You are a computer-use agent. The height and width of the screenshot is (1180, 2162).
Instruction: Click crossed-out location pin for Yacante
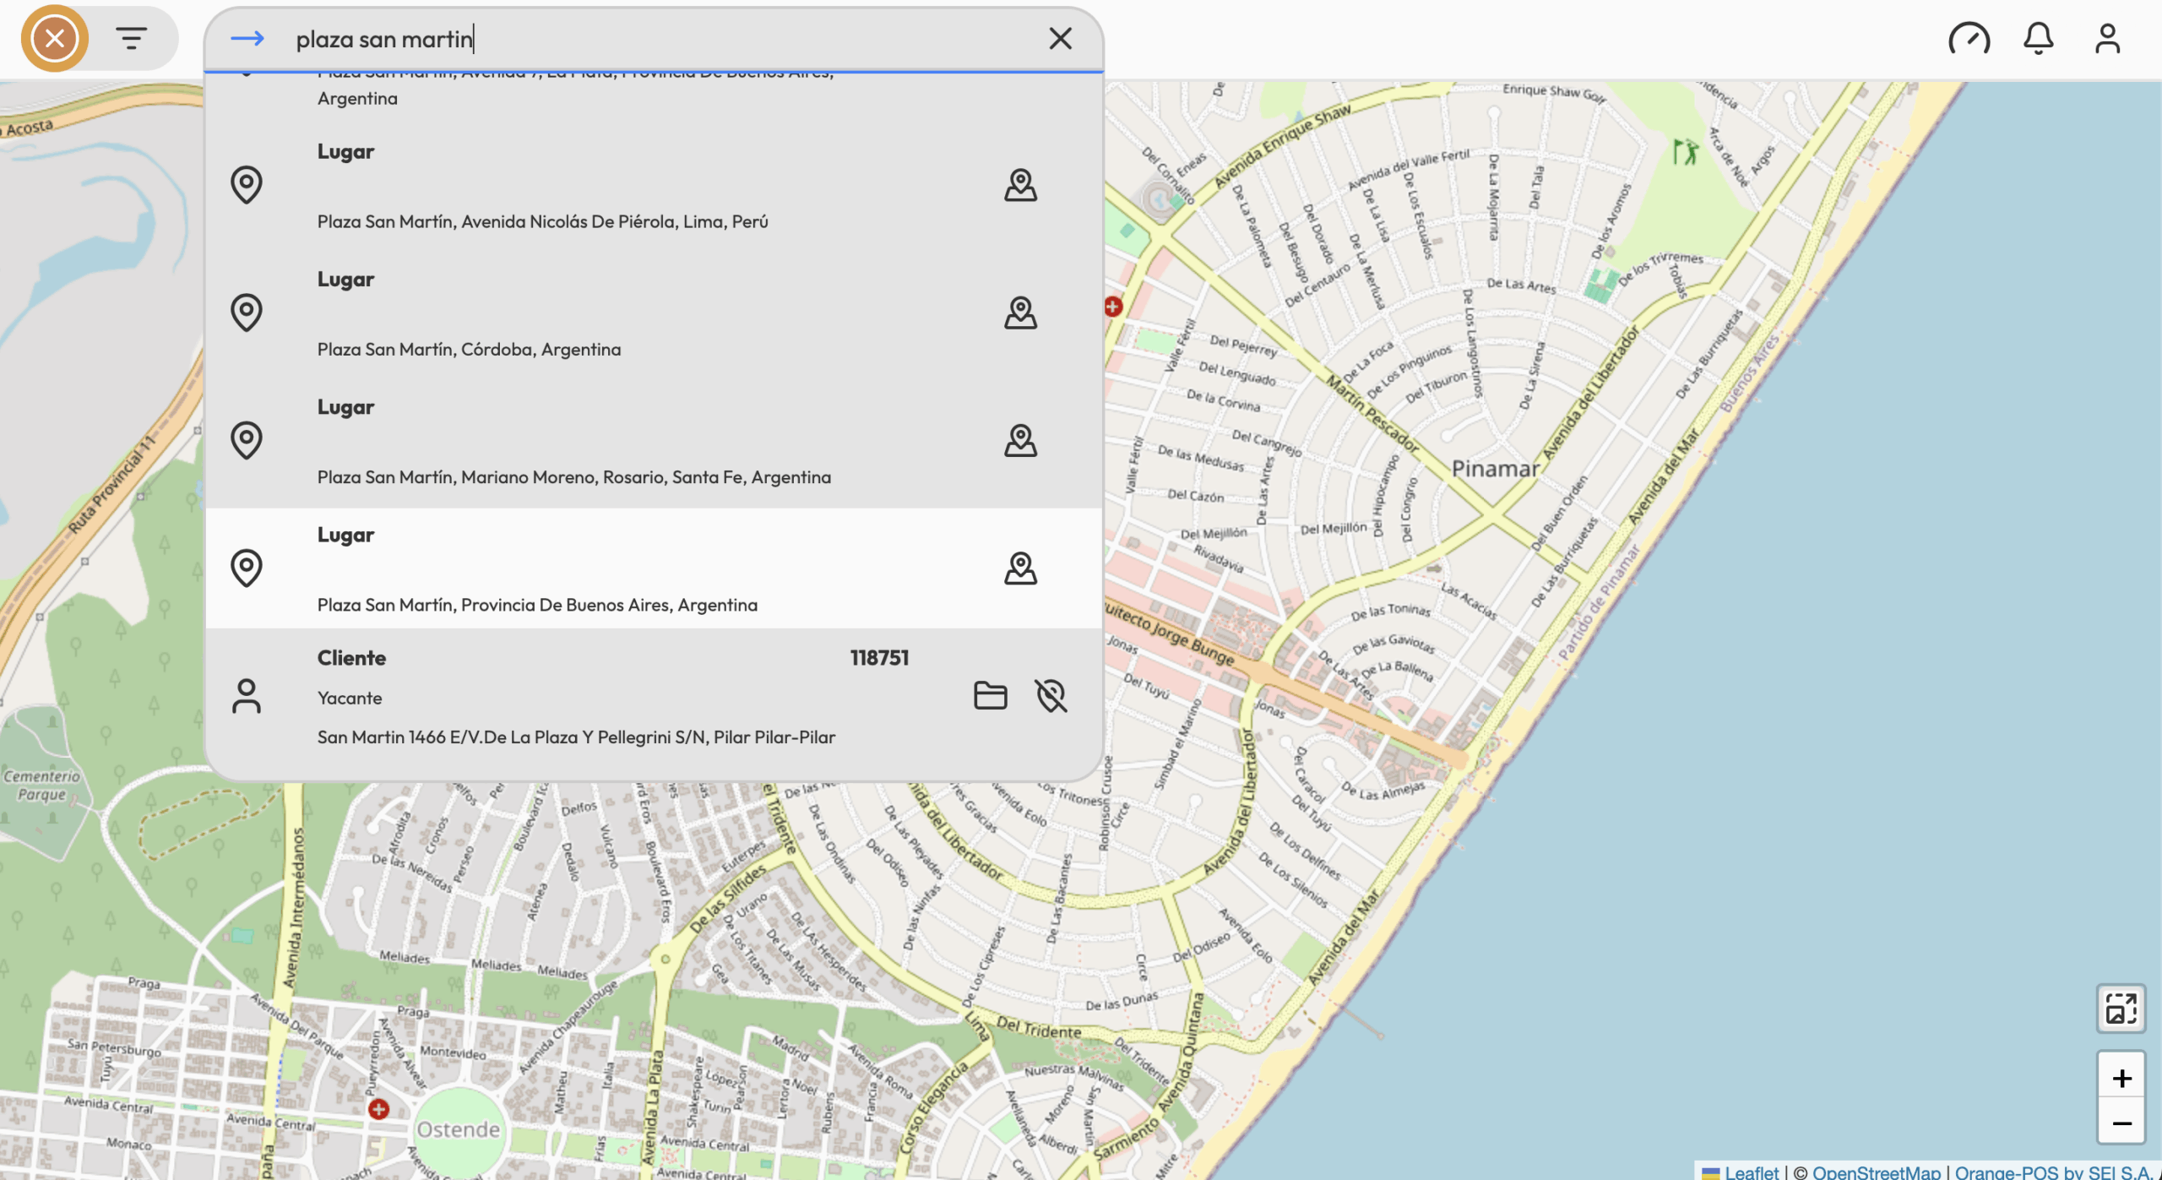tap(1051, 696)
